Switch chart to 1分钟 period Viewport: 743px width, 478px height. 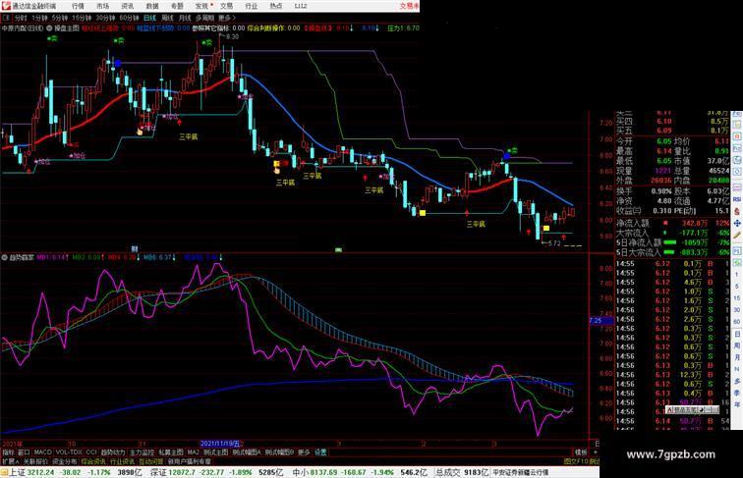click(x=39, y=18)
